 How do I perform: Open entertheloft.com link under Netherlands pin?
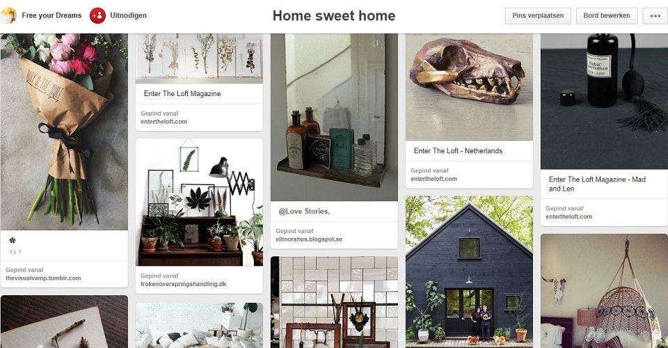[434, 179]
